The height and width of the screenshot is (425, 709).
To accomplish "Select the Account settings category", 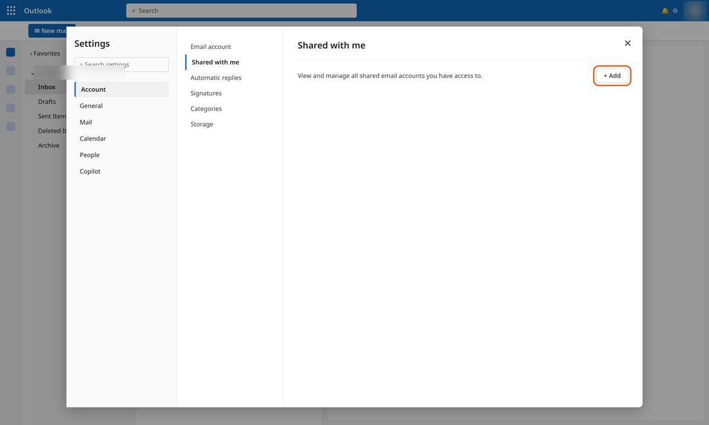I will click(x=122, y=90).
